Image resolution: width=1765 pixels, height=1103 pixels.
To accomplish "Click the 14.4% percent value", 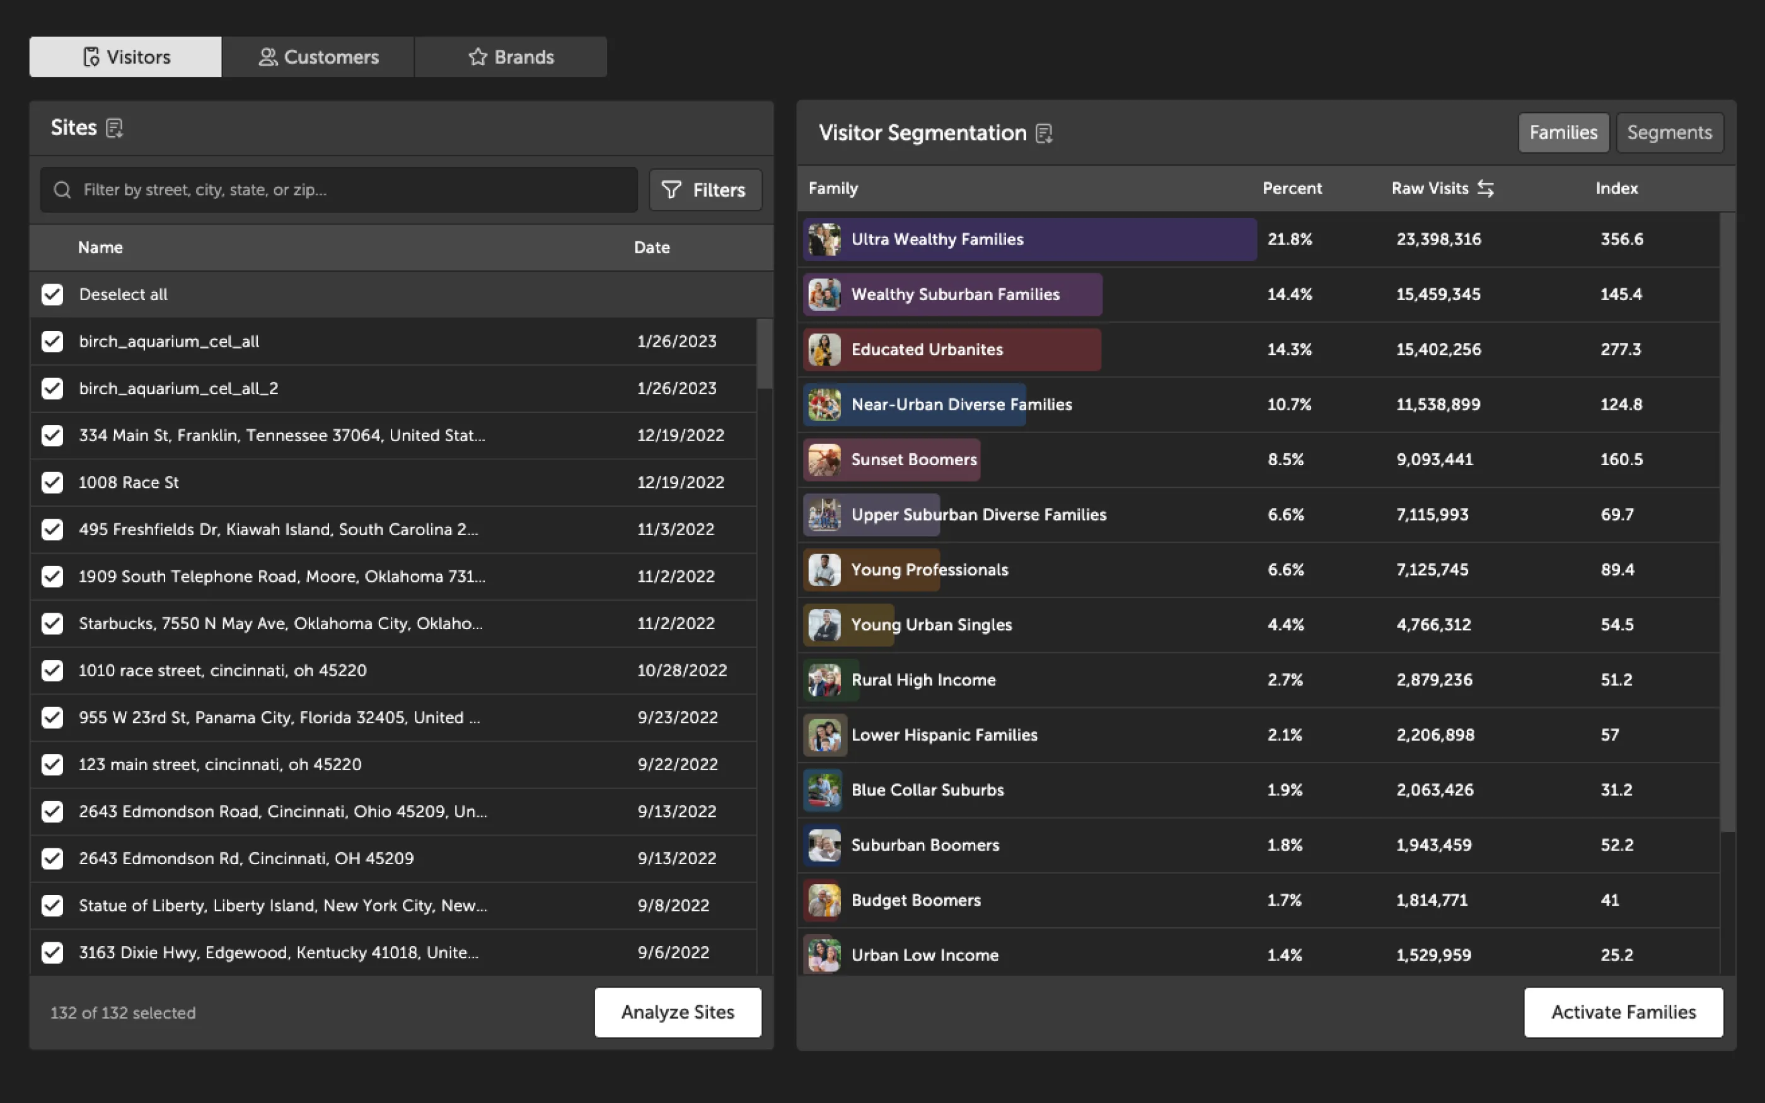I will coord(1290,295).
